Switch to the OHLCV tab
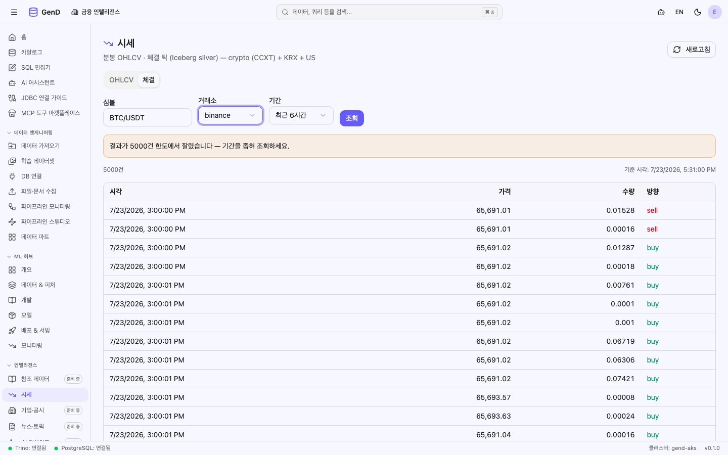Screen dimensions: 728x455 121,80
